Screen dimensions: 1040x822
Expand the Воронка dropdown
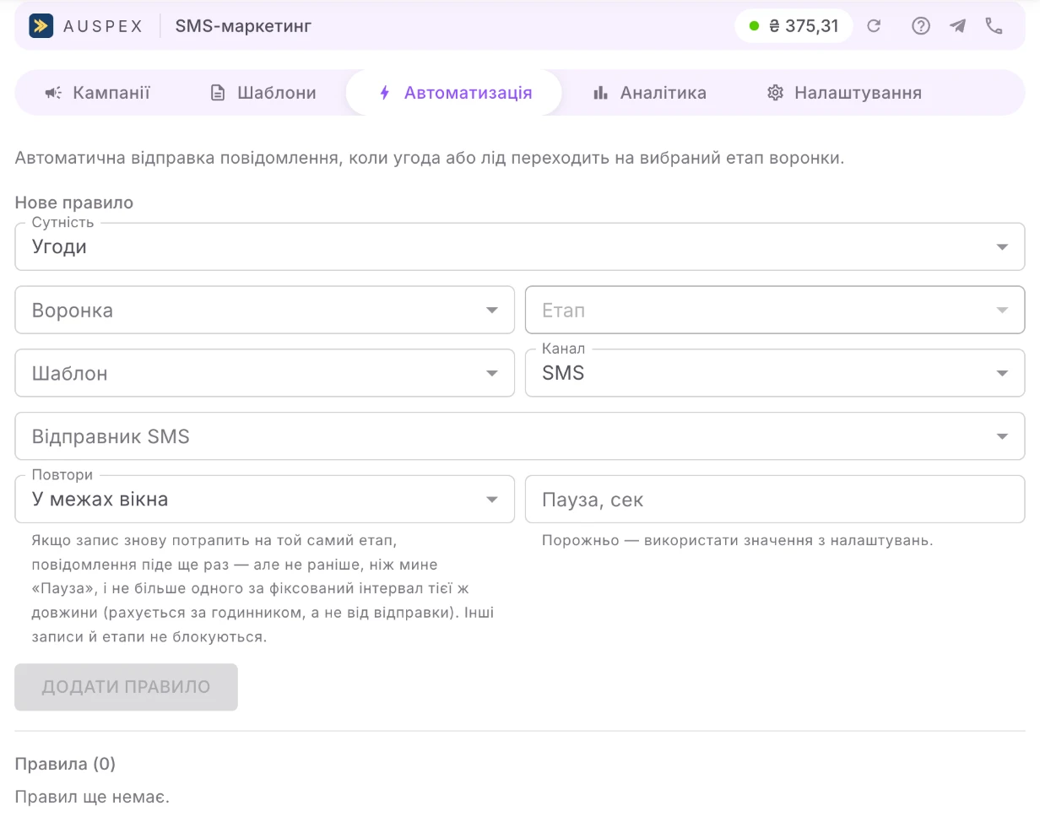(x=265, y=310)
